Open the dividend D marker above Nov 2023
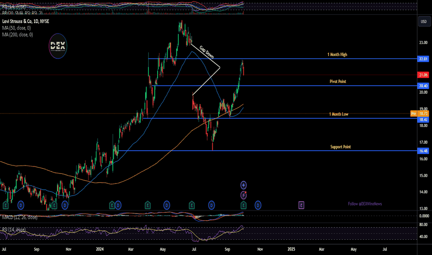This screenshot has width=432, height=255. point(65,205)
